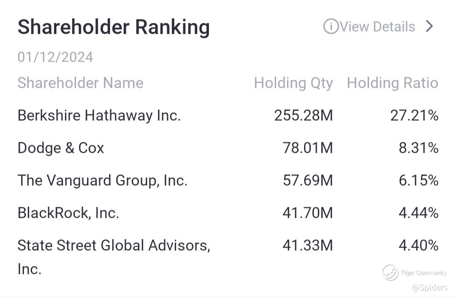The height and width of the screenshot is (298, 456).
Task: Click the info icon beside View Details
Action: point(331,27)
